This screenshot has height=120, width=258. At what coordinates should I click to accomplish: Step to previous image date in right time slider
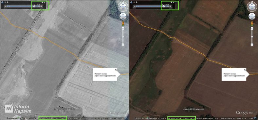[x=135, y=6]
